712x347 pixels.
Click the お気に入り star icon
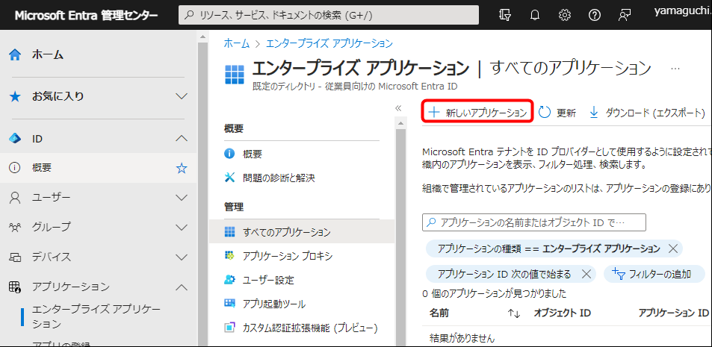[x=15, y=96]
